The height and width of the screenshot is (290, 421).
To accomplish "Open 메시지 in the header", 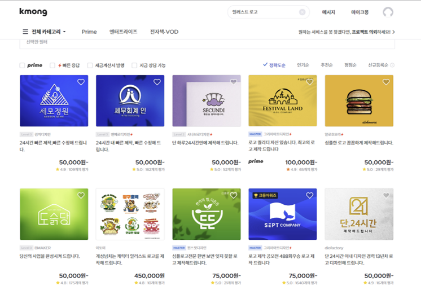I will pyautogui.click(x=328, y=12).
